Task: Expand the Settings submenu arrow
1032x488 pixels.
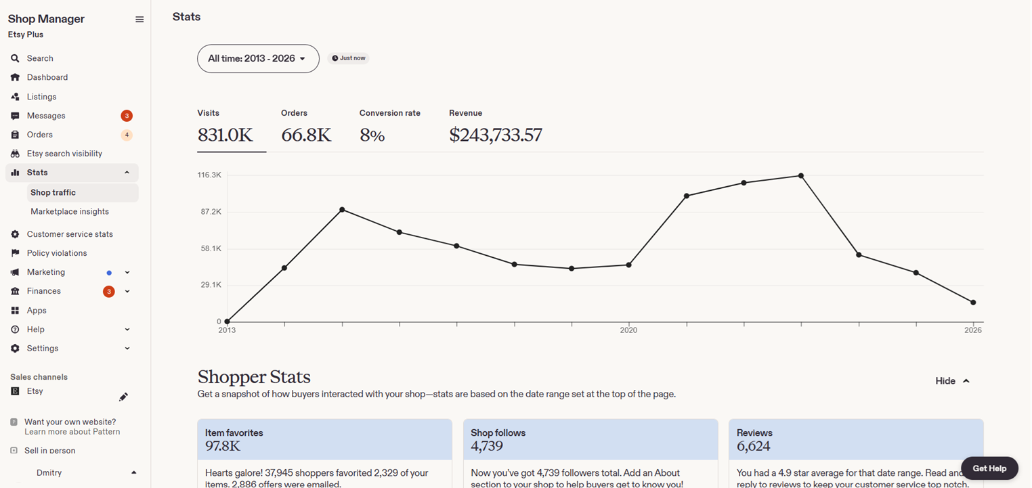Action: pos(127,349)
